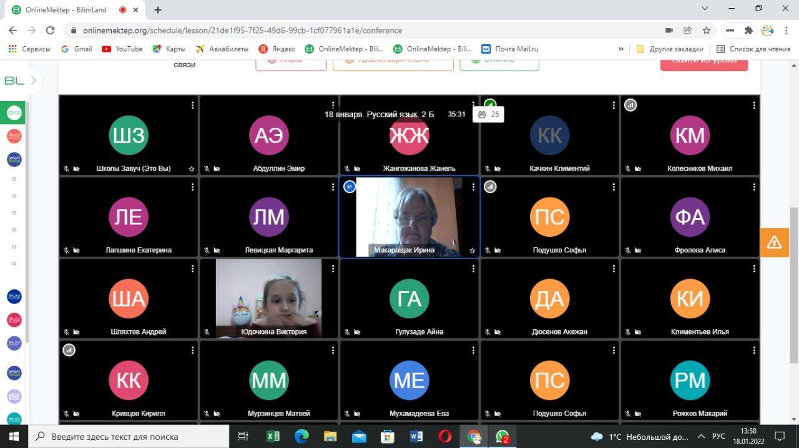
Task: Expand the BL sidebar with the chevron arrow
Action: [33, 80]
